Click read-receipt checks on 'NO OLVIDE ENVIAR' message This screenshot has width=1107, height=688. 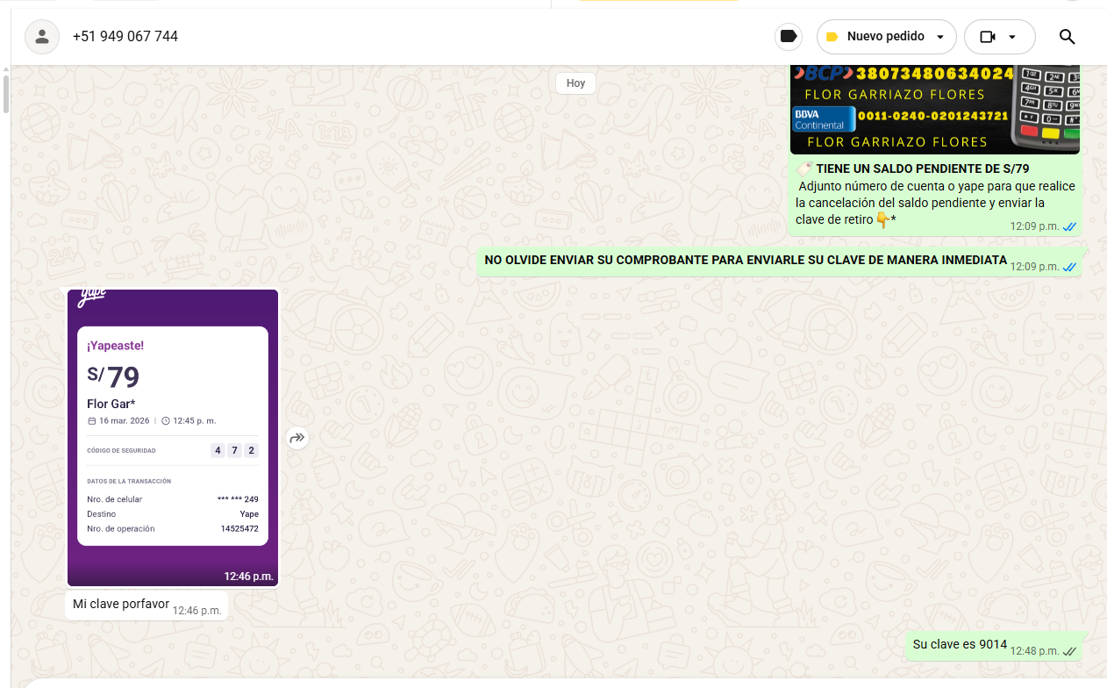point(1069,267)
